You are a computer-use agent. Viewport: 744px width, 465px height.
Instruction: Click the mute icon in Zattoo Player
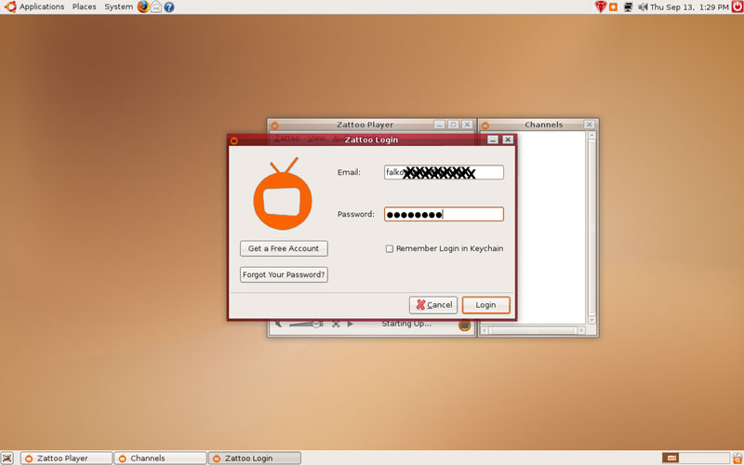(278, 324)
